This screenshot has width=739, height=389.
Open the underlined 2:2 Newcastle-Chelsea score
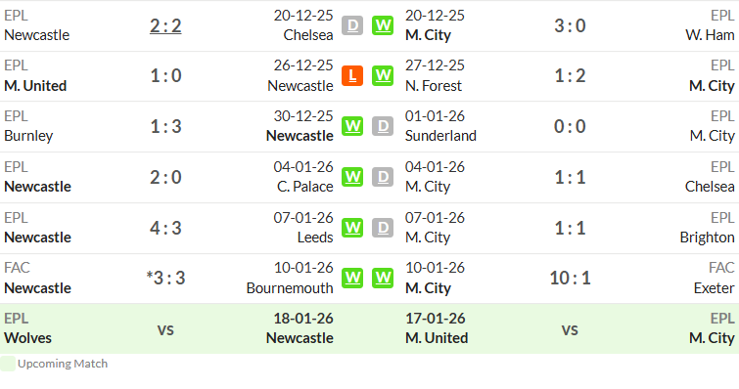[x=165, y=25]
